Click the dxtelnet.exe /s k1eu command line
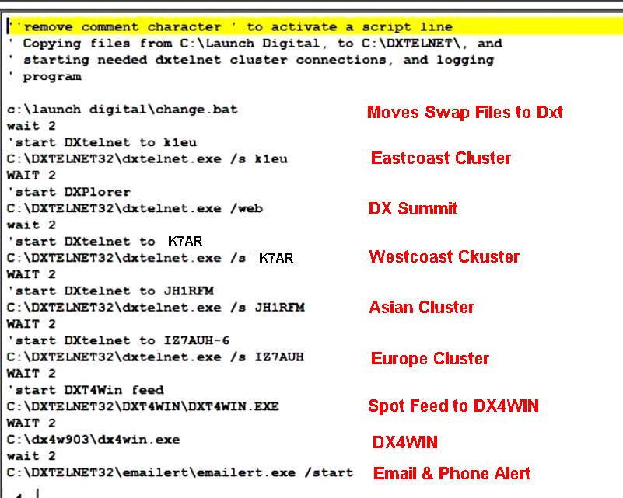 pyautogui.click(x=147, y=159)
